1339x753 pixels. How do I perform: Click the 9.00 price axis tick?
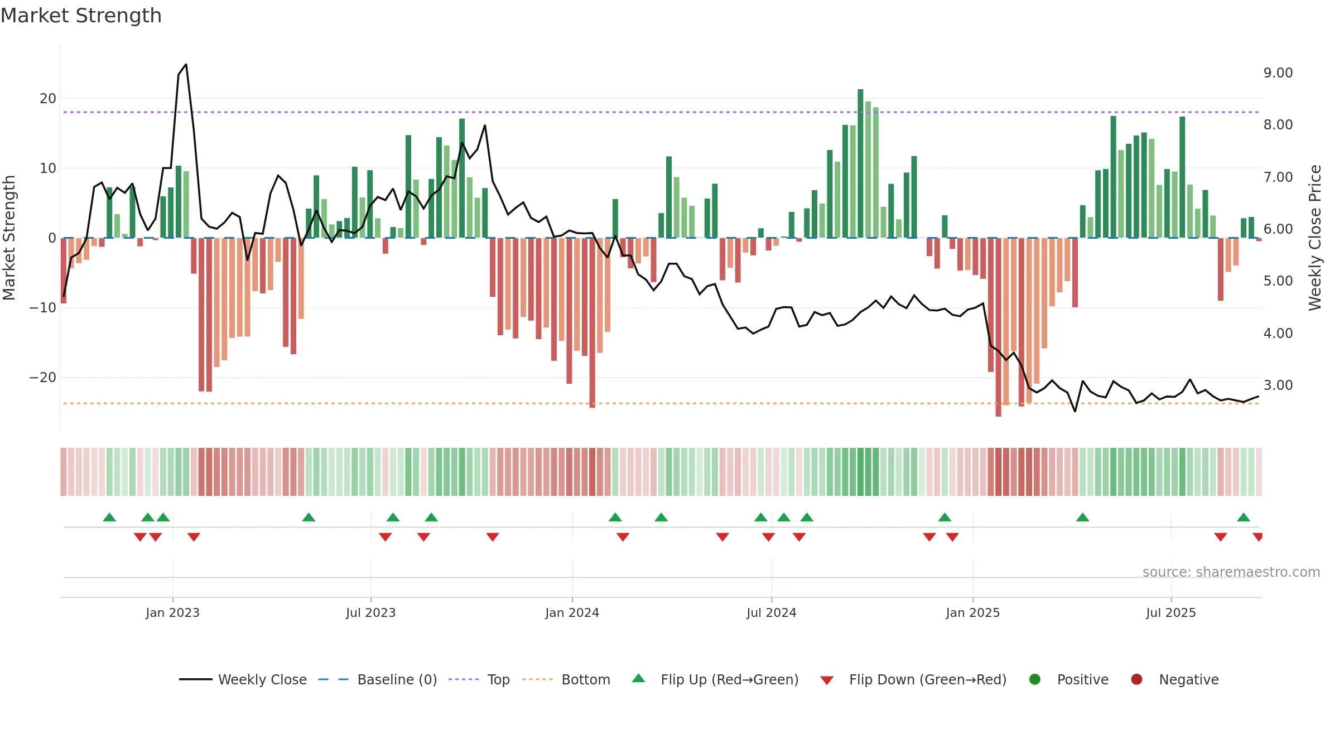(x=1278, y=73)
